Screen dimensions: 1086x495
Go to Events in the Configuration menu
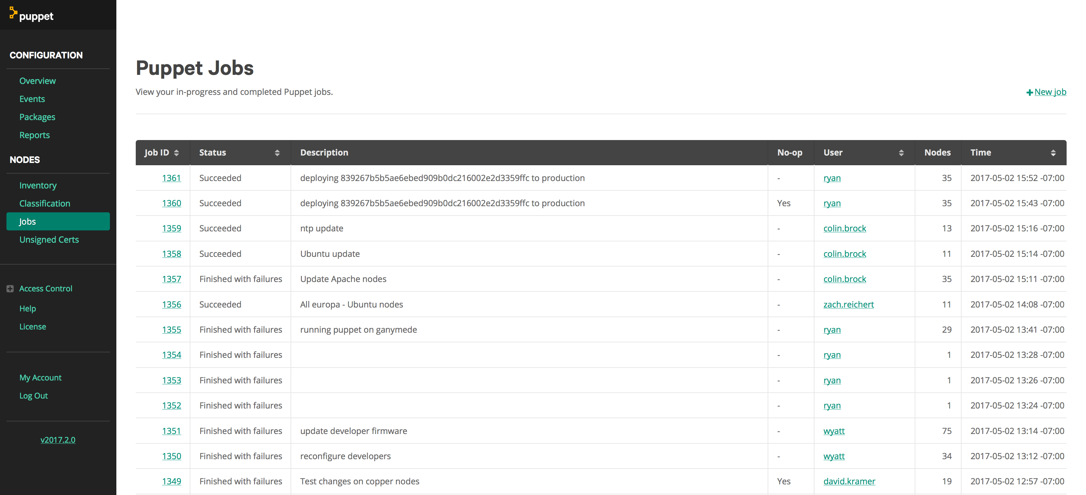coord(32,99)
